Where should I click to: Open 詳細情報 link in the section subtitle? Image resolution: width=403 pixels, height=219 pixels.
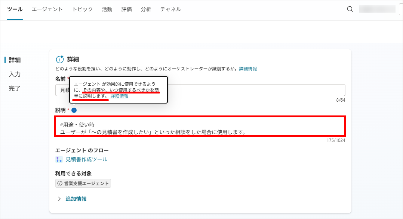click(248, 69)
